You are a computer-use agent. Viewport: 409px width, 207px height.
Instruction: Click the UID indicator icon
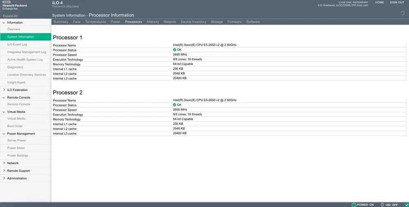(x=382, y=205)
